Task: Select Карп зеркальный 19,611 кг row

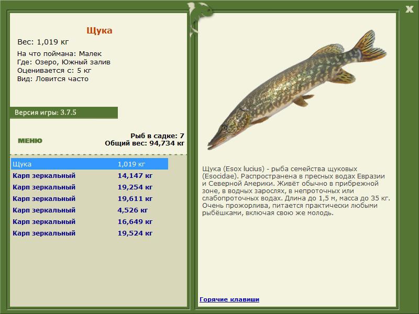Action: (90, 199)
